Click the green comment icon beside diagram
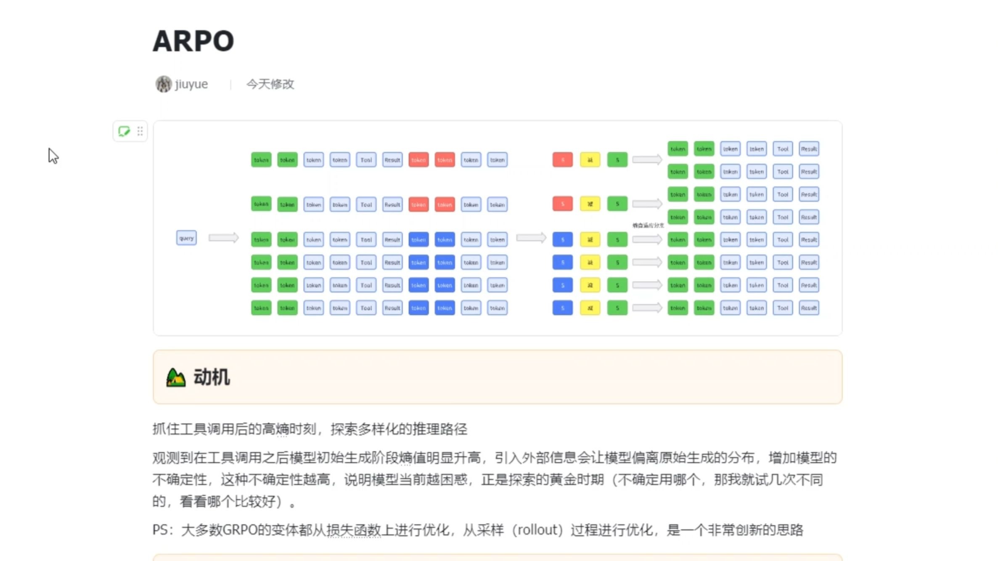This screenshot has width=998, height=561. 124,131
